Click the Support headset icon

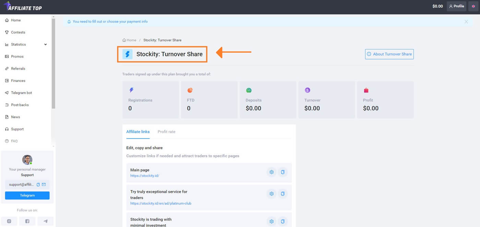coord(7,129)
